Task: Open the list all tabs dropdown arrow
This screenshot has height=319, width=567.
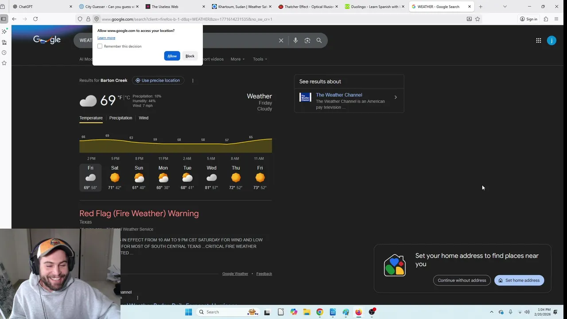Action: [505, 7]
